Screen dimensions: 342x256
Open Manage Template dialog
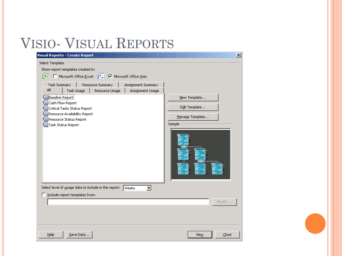(x=193, y=117)
